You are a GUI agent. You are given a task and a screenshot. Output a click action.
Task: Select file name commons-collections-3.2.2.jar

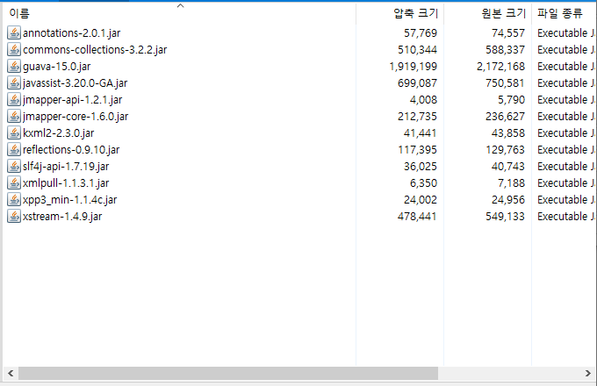(95, 50)
